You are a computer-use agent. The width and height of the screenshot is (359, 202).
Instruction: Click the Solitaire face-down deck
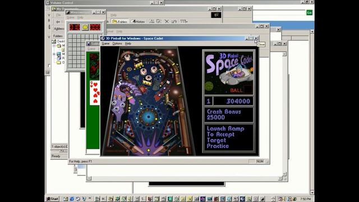click(94, 66)
